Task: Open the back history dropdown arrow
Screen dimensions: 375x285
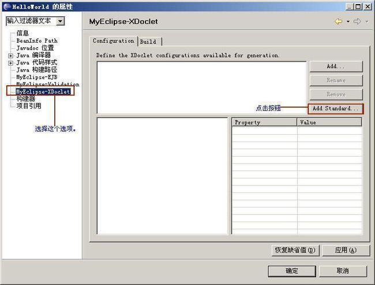Action: pyautogui.click(x=348, y=22)
